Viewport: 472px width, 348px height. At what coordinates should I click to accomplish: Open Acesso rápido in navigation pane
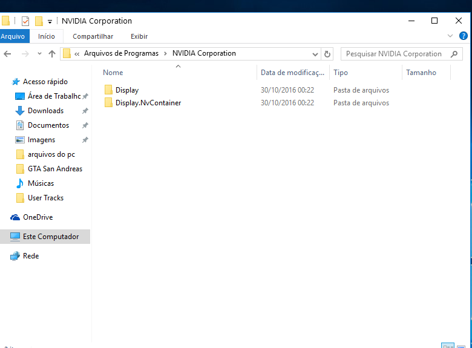point(45,82)
